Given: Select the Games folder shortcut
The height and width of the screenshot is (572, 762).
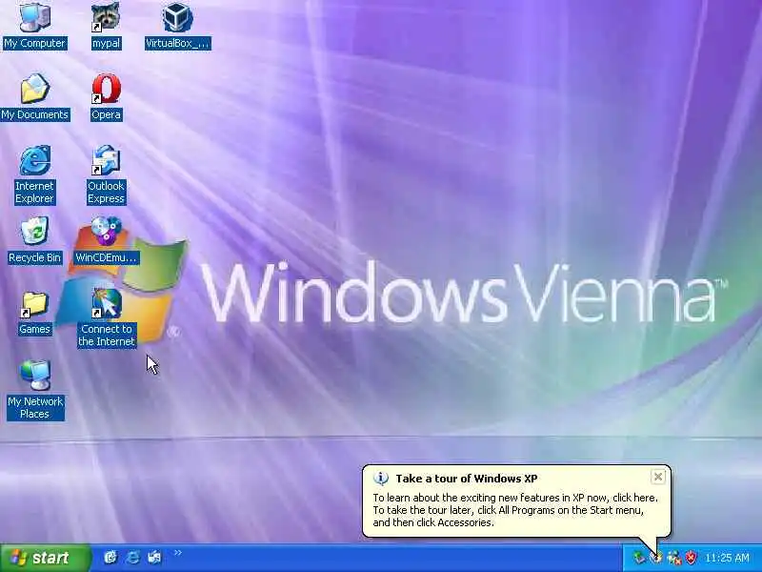Looking at the screenshot, I should click(x=34, y=312).
